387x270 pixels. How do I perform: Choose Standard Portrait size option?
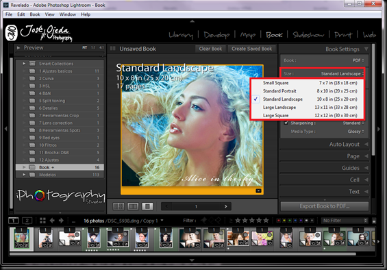(307, 91)
